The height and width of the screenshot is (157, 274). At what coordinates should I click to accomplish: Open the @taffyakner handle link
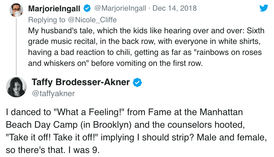pos(53,93)
